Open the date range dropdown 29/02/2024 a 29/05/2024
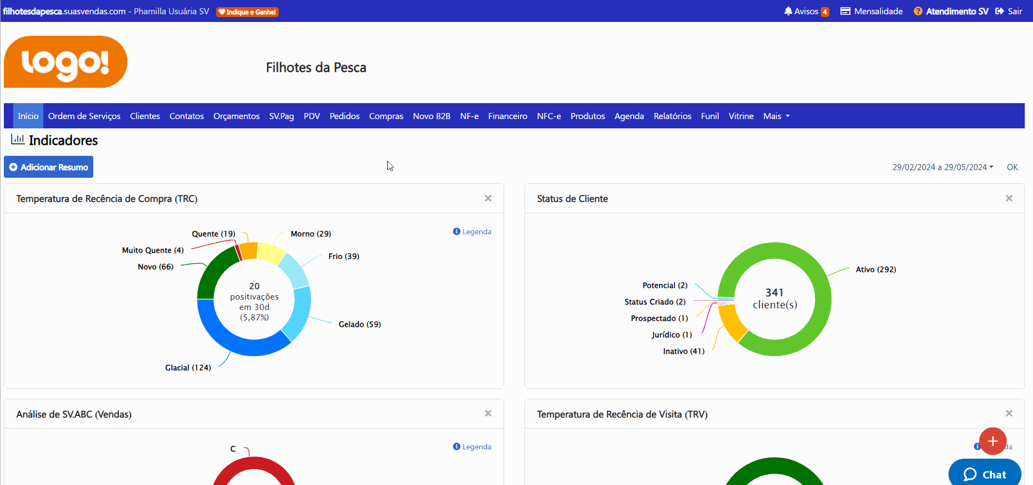The image size is (1033, 485). pyautogui.click(x=942, y=167)
